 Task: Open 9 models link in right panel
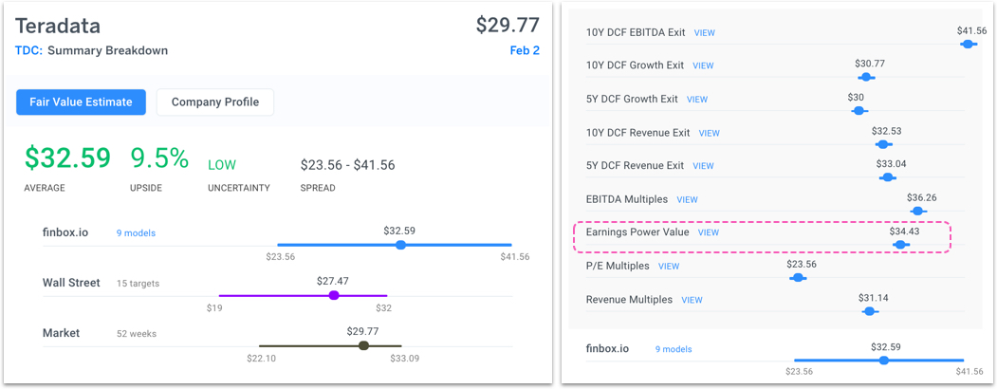point(674,349)
